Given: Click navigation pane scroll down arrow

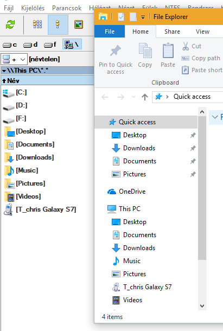Looking at the screenshot, I should point(202,306).
